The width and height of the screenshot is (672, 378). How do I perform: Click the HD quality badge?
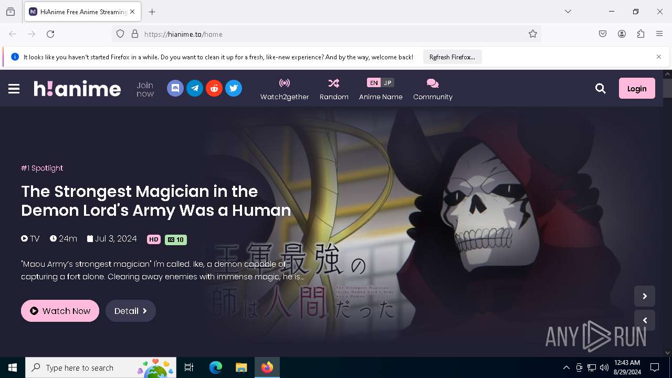(154, 239)
